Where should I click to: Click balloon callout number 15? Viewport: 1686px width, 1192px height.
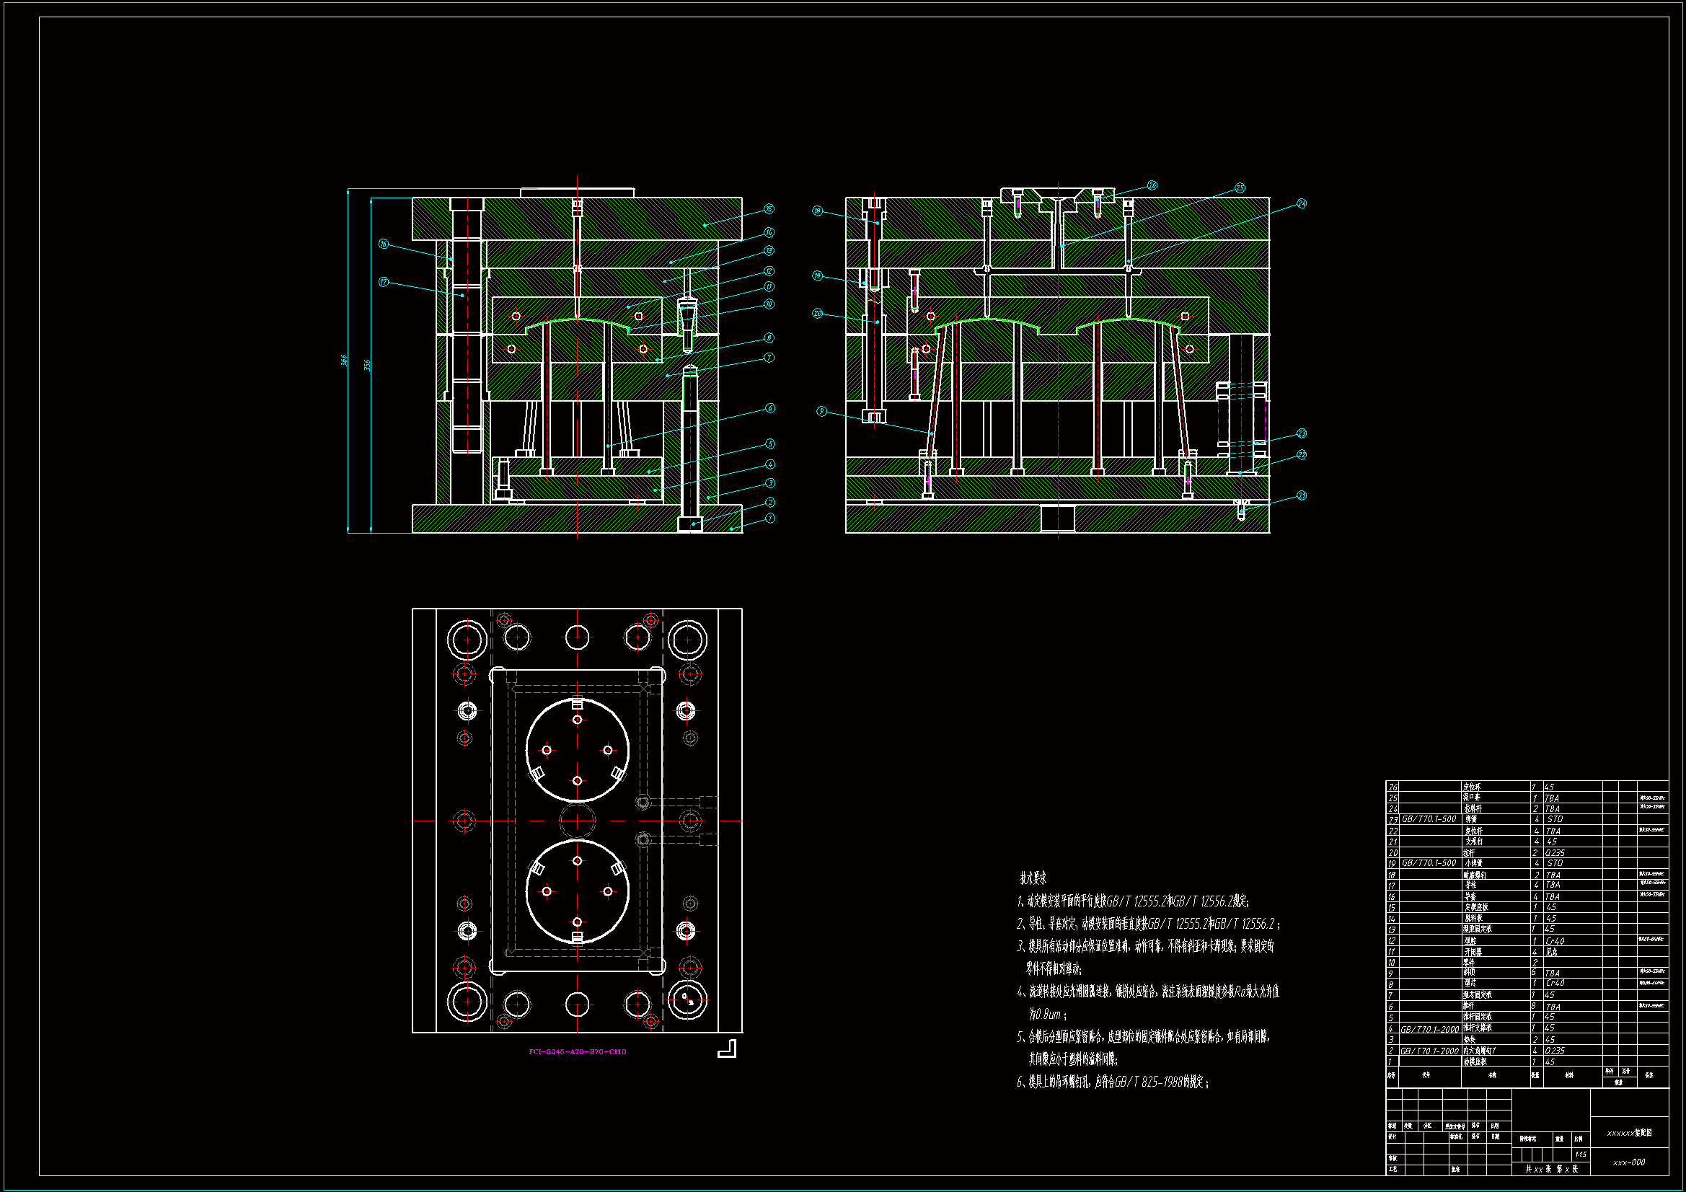pyautogui.click(x=769, y=209)
